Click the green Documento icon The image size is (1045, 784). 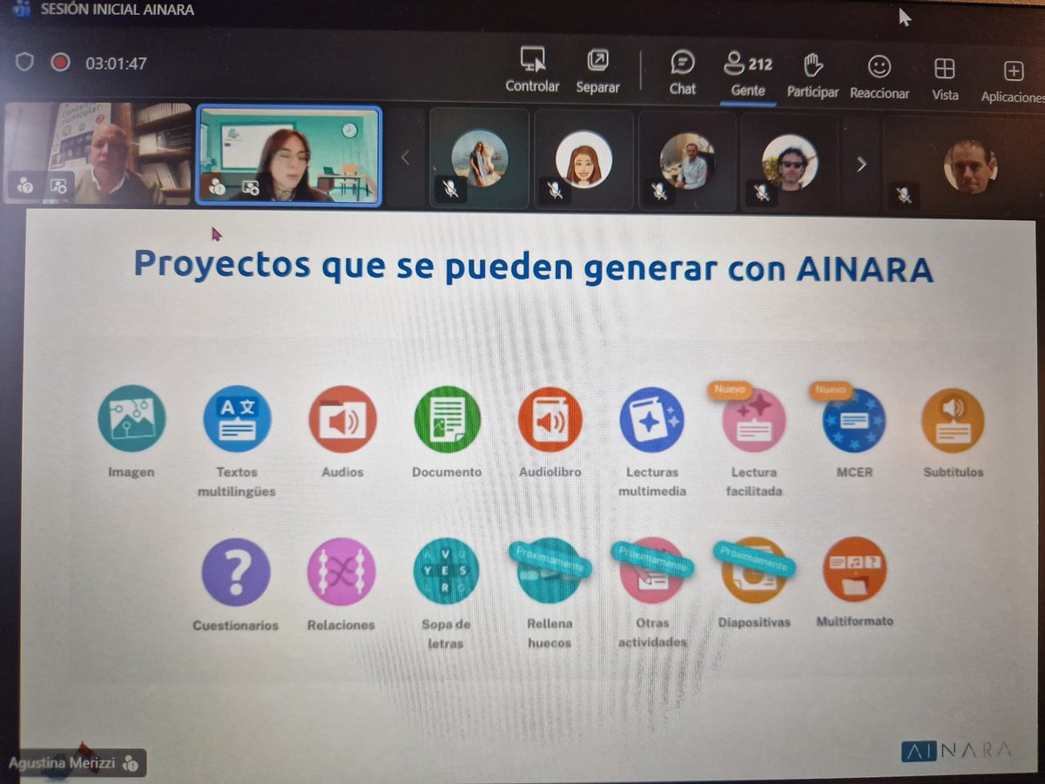click(447, 420)
